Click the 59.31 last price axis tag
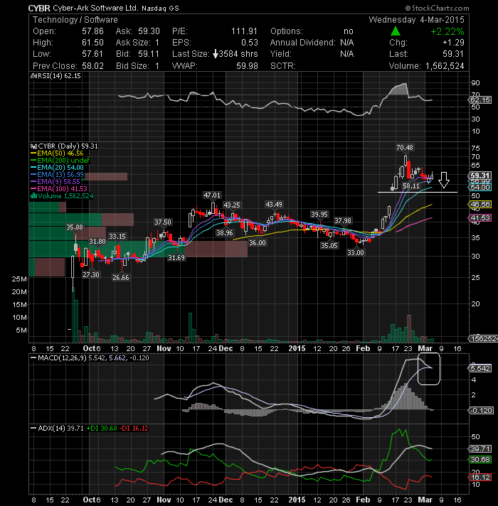Image resolution: width=498 pixels, height=506 pixels. pos(480,176)
